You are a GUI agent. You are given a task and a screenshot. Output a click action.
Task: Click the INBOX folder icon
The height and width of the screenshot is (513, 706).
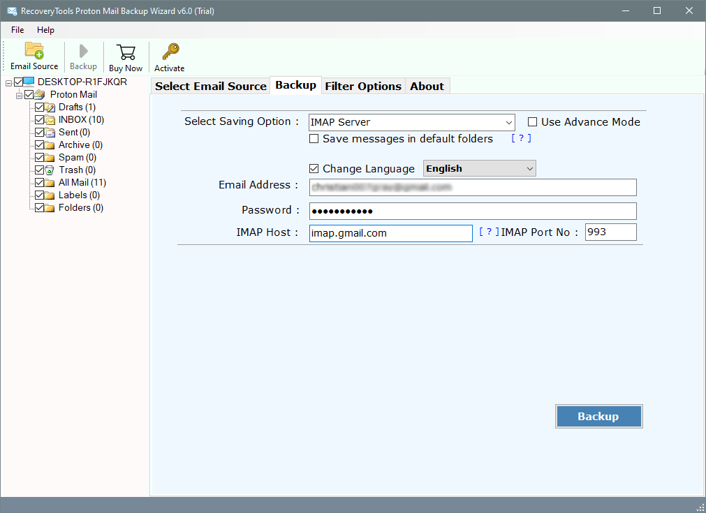pyautogui.click(x=50, y=120)
